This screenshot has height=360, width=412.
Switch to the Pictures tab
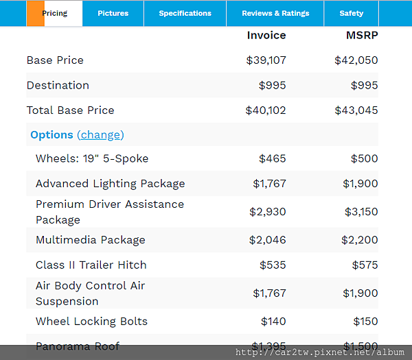[113, 13]
